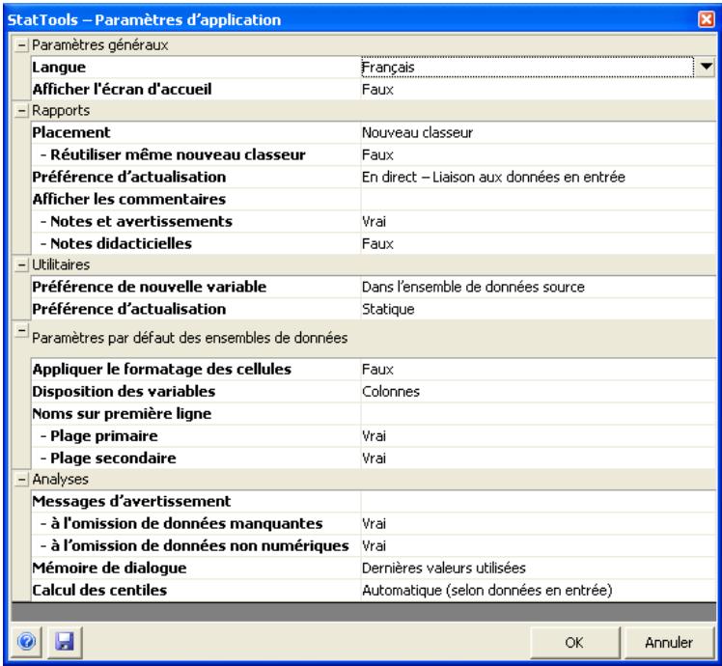The height and width of the screenshot is (666, 722).
Task: Select the Faux value for Afficher l'écran d'accueil
Action: click(x=538, y=90)
